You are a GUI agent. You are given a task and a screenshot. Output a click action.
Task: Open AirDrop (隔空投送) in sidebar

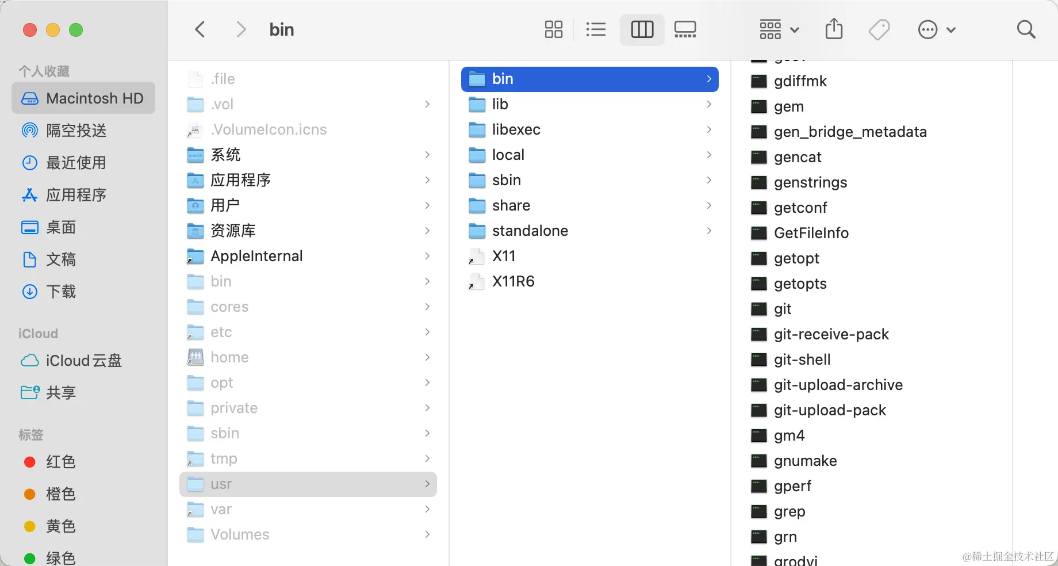pos(83,131)
